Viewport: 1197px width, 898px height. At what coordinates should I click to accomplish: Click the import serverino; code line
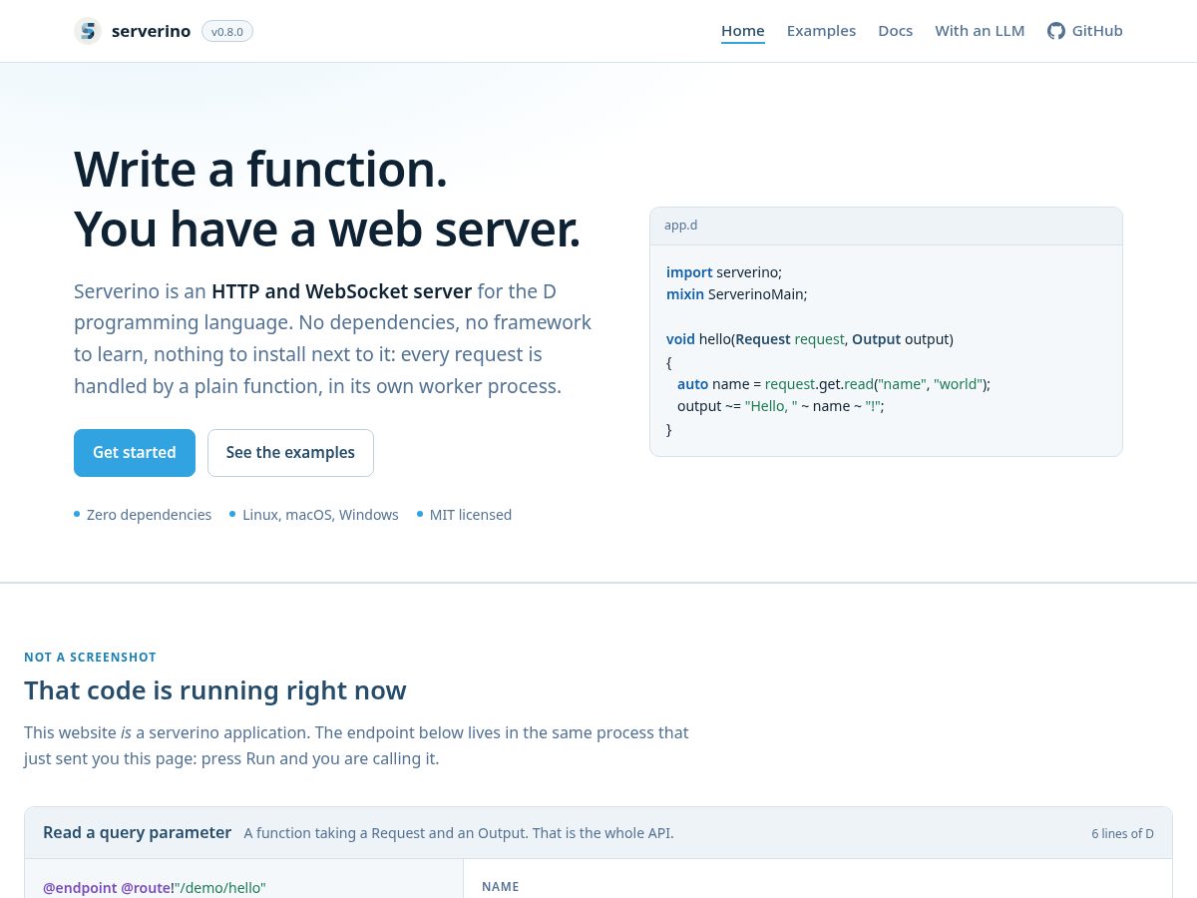coord(724,272)
